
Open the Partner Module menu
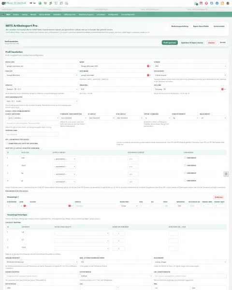tap(44, 14)
